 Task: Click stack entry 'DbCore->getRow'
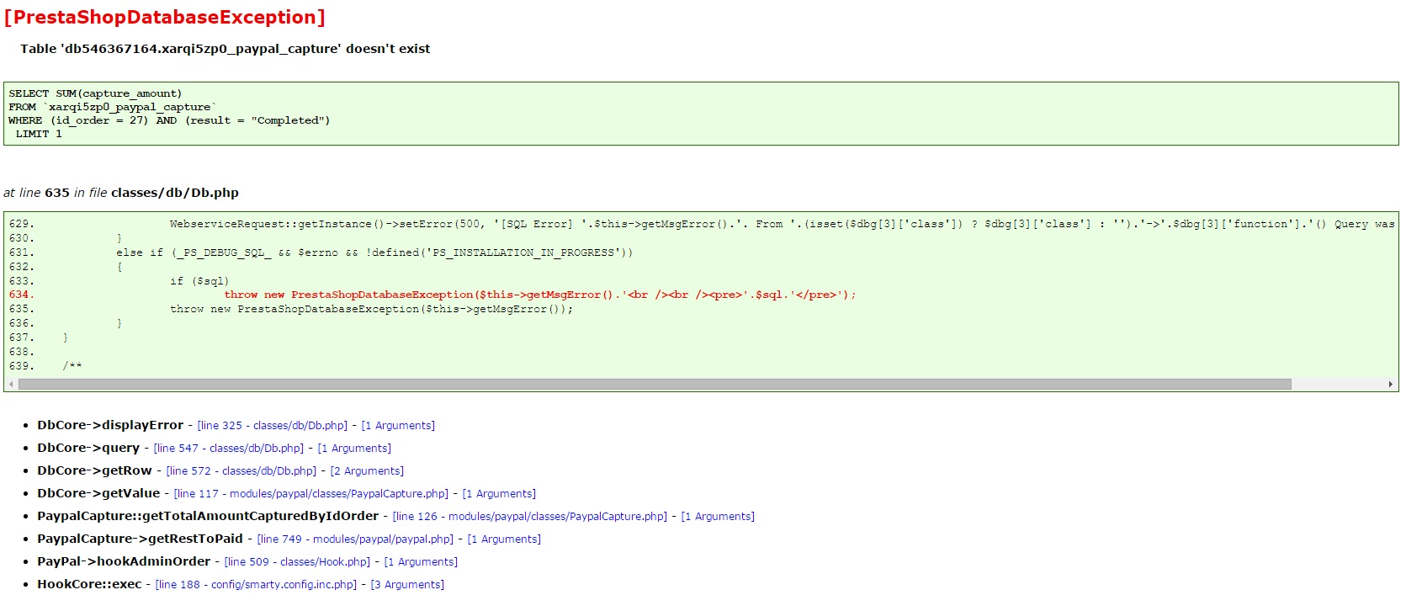pos(95,470)
